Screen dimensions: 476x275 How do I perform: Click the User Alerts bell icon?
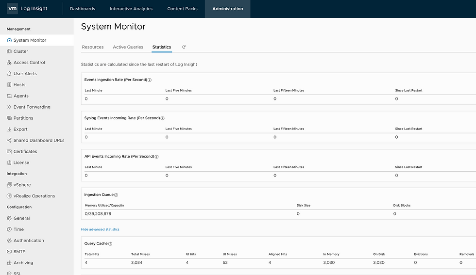point(9,74)
